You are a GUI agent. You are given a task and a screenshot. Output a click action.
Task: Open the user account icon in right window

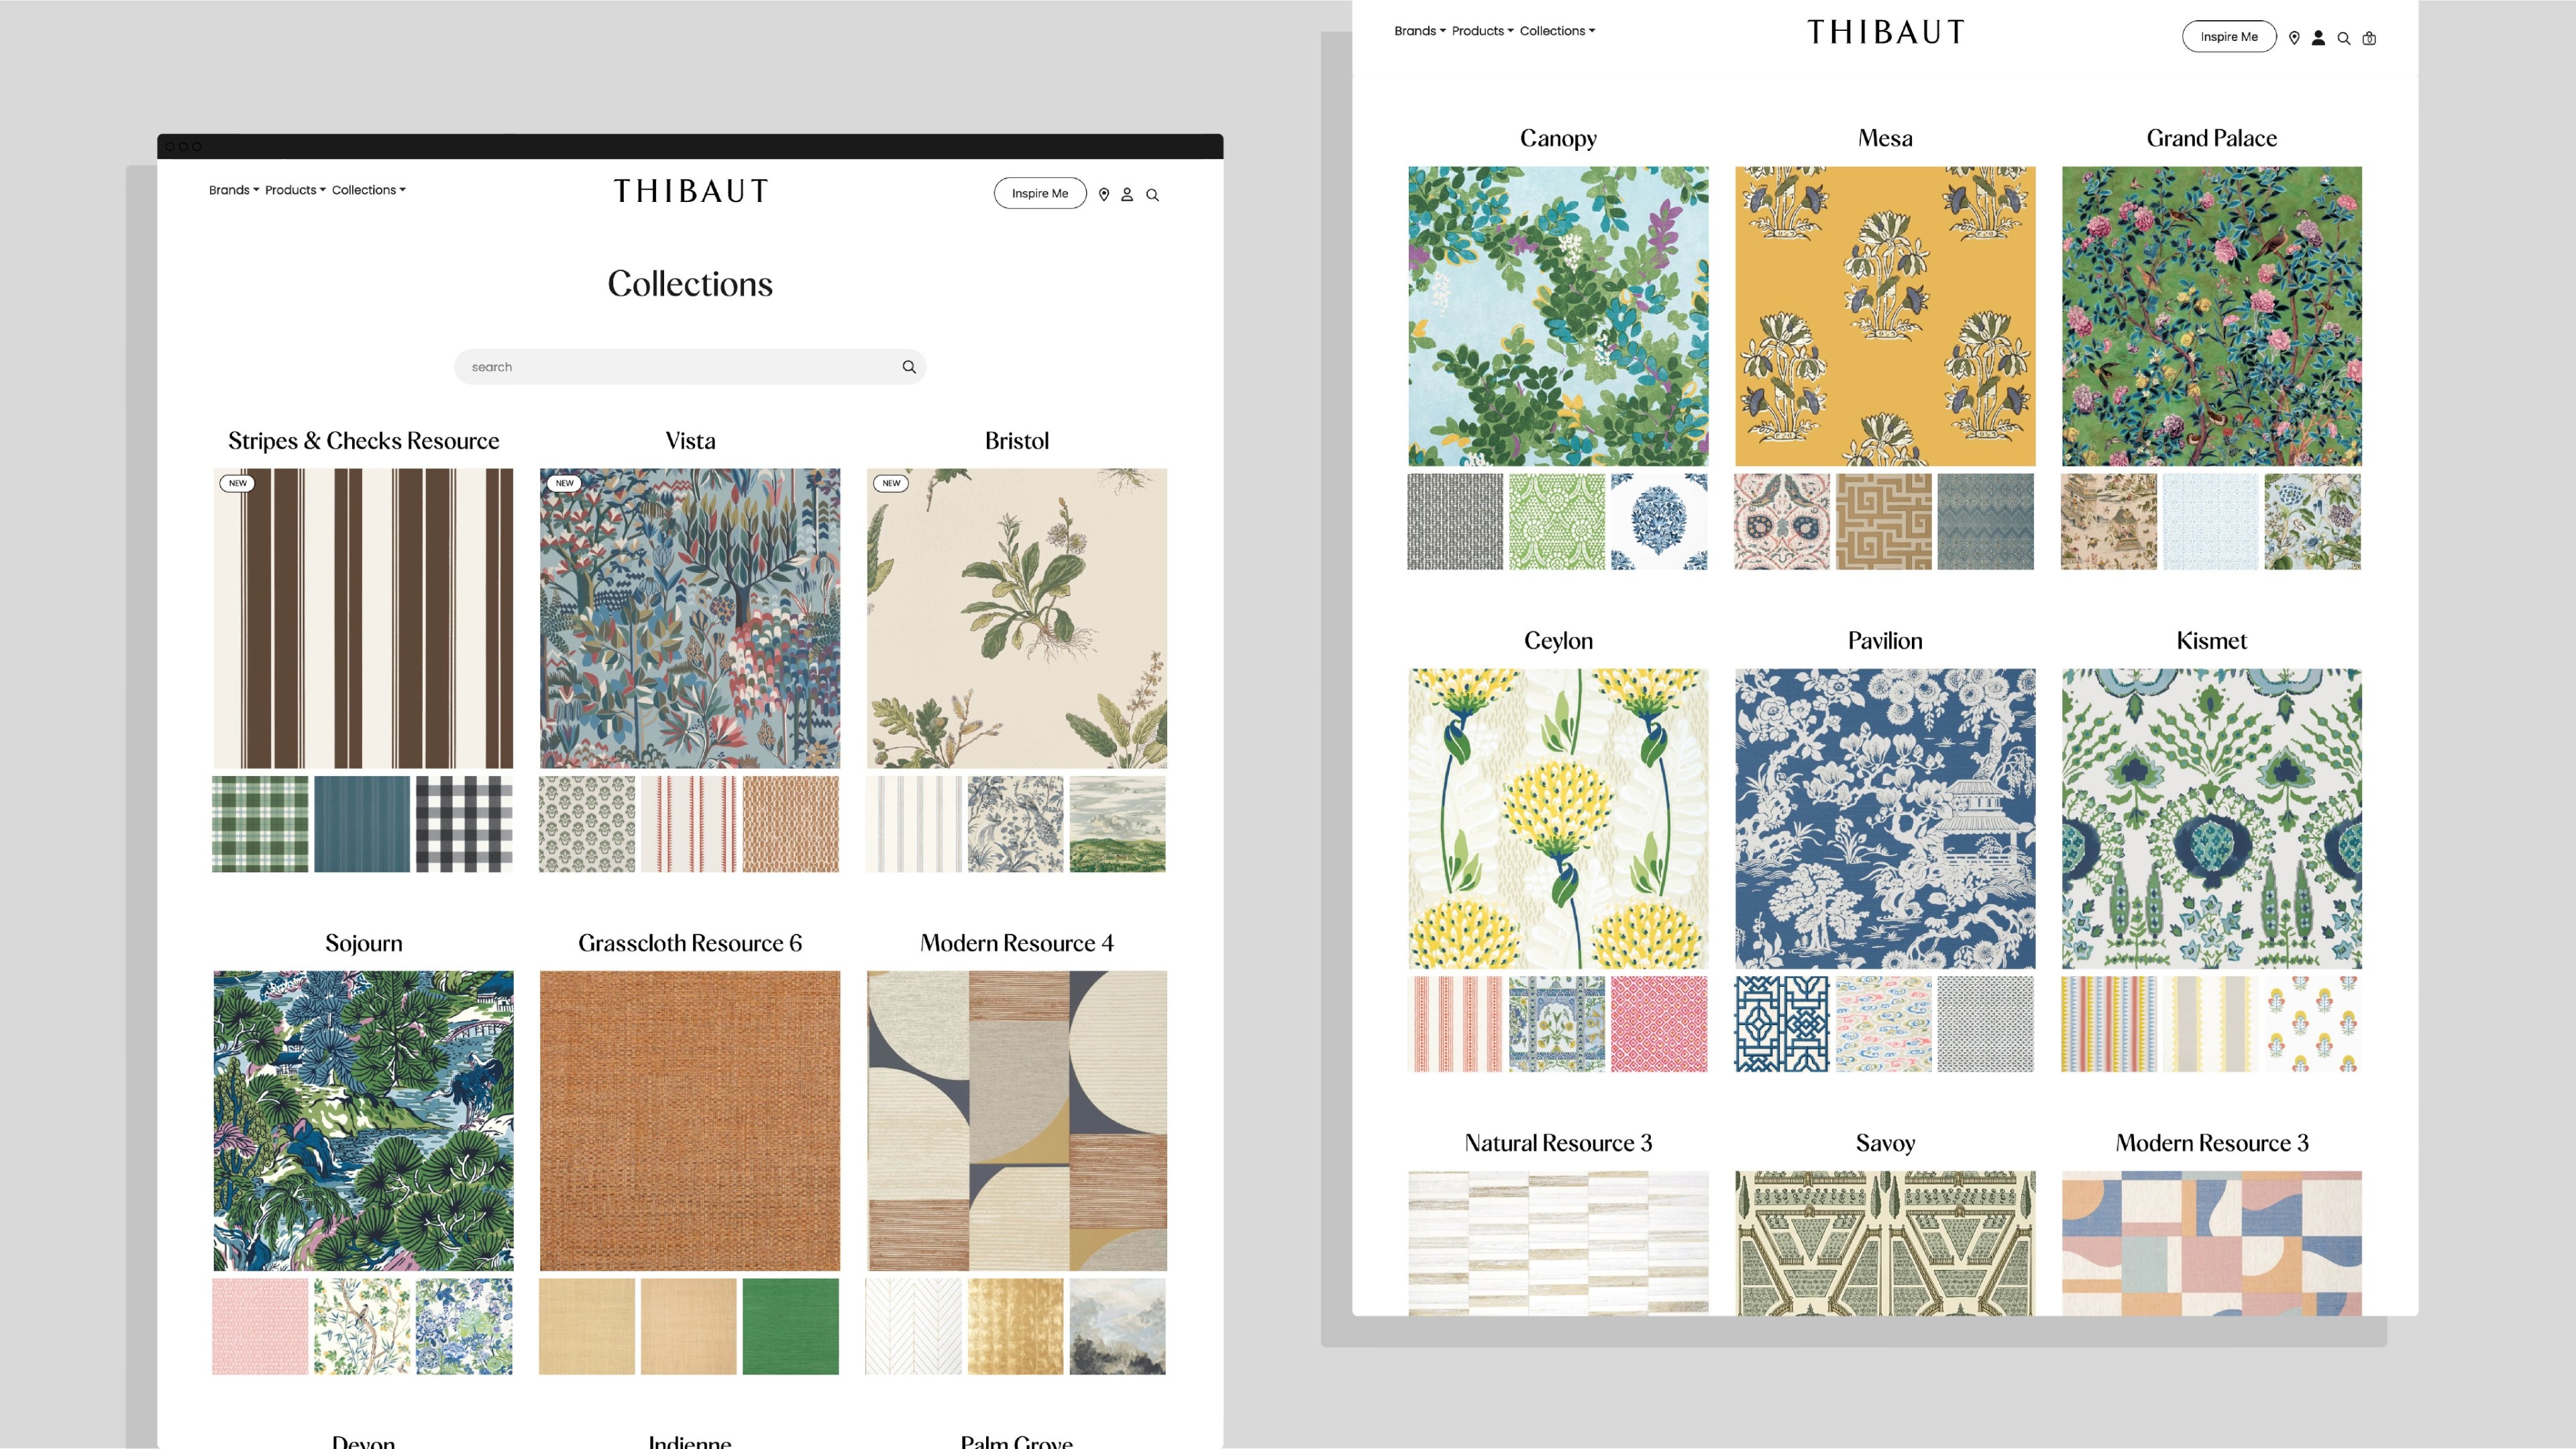2318,38
